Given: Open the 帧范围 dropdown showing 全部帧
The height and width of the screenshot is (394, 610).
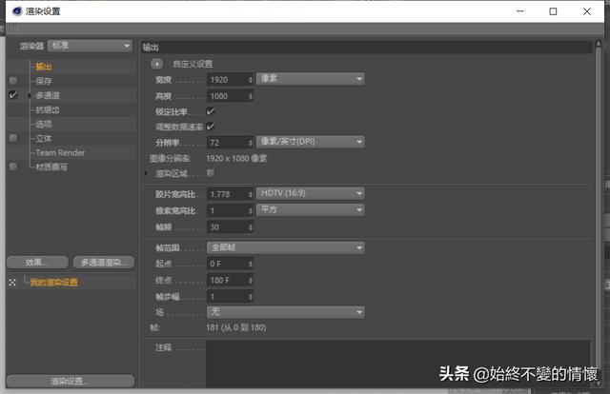Looking at the screenshot, I should pyautogui.click(x=286, y=247).
